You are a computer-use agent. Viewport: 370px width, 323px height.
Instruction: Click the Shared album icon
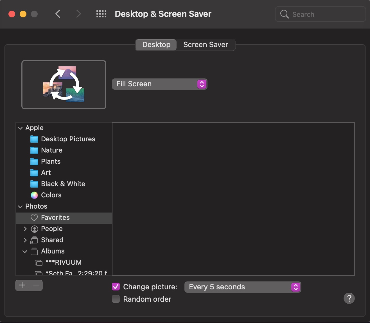[34, 240]
